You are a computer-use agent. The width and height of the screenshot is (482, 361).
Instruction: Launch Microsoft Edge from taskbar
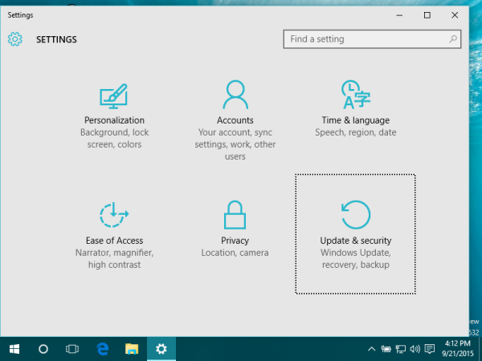click(102, 349)
